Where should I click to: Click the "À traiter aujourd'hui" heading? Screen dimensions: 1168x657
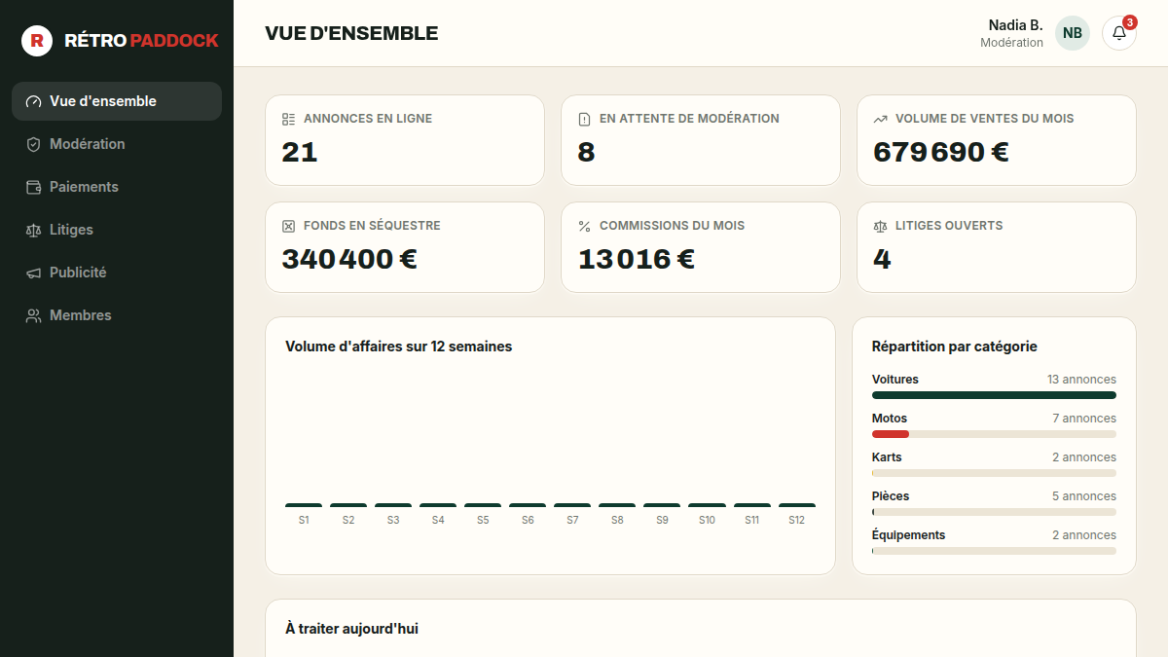352,629
